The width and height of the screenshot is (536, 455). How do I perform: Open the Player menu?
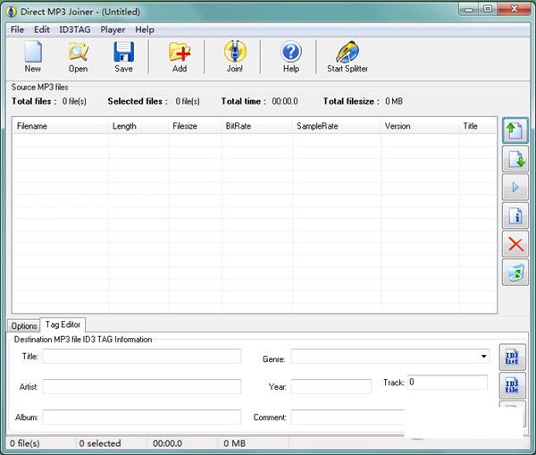113,29
